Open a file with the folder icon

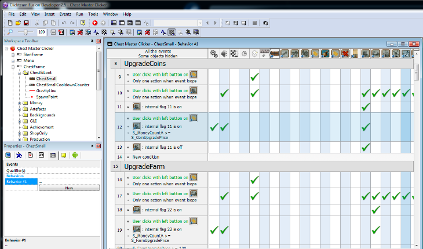click(18, 23)
